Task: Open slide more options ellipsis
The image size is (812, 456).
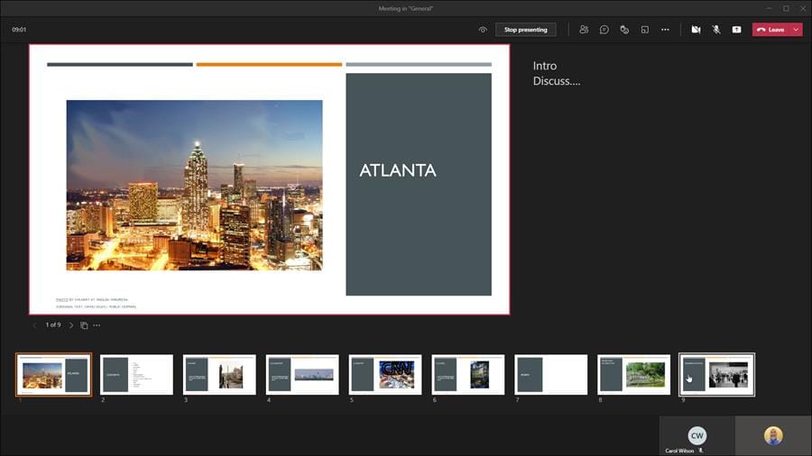Action: pos(97,325)
